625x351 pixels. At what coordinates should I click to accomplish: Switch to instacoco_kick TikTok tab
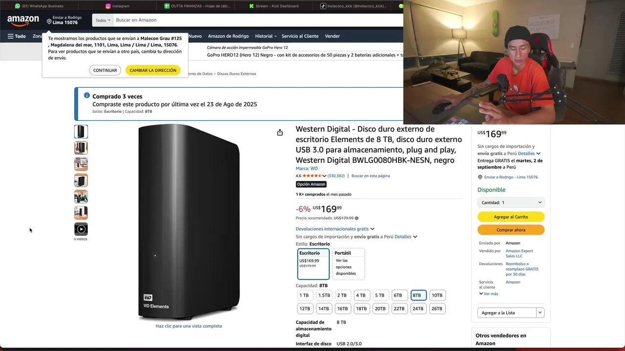(x=354, y=6)
